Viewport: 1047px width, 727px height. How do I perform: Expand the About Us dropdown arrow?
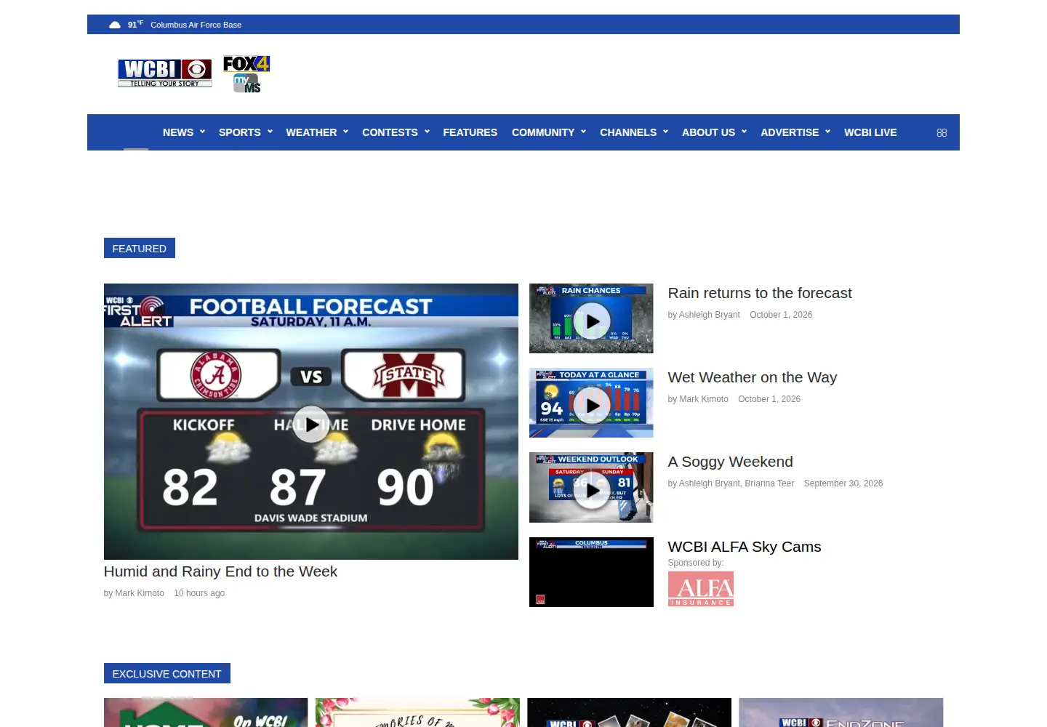click(744, 132)
